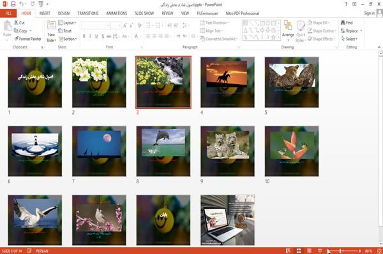This screenshot has height=254, width=383.
Task: Toggle Underline formatting
Action: (96, 36)
